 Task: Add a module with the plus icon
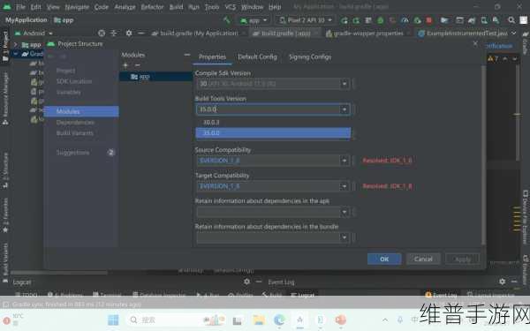point(125,65)
